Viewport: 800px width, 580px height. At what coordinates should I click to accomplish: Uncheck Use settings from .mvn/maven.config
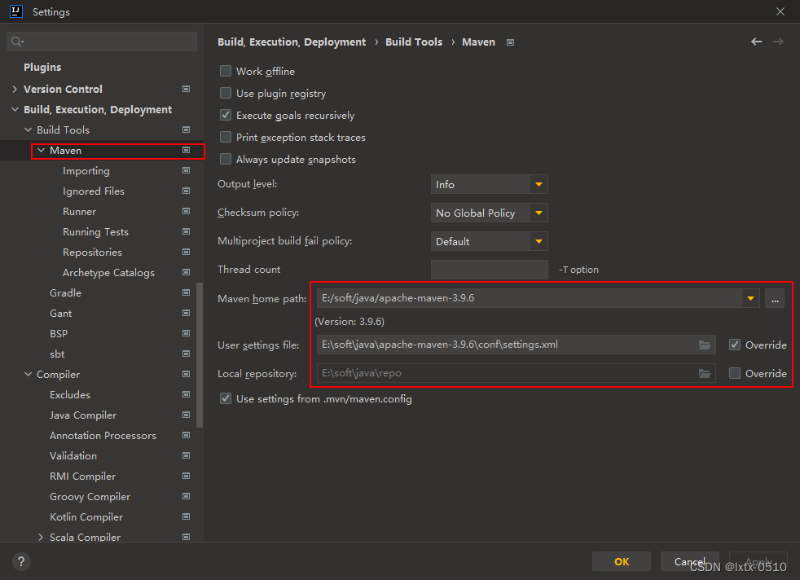[x=226, y=398]
